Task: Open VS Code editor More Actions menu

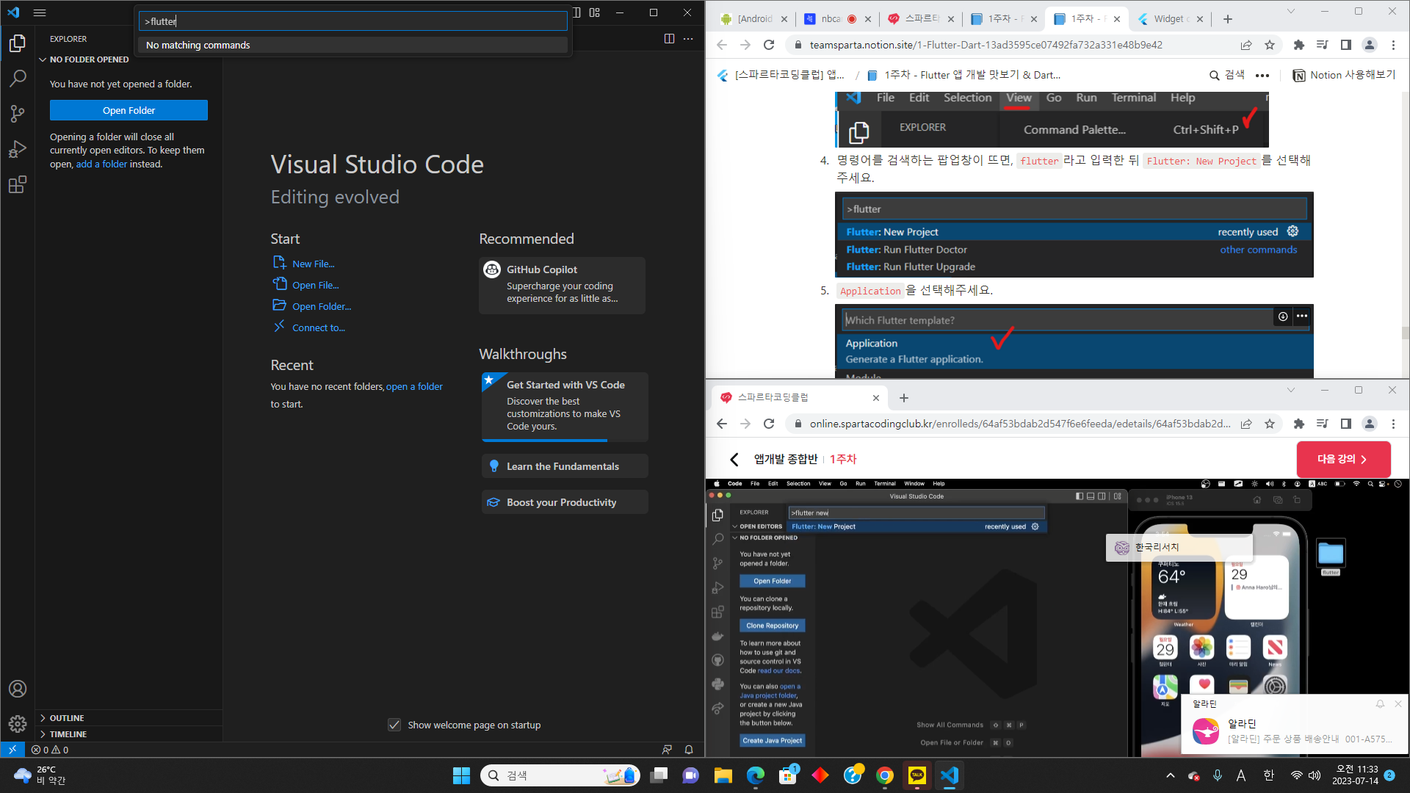Action: [688, 39]
